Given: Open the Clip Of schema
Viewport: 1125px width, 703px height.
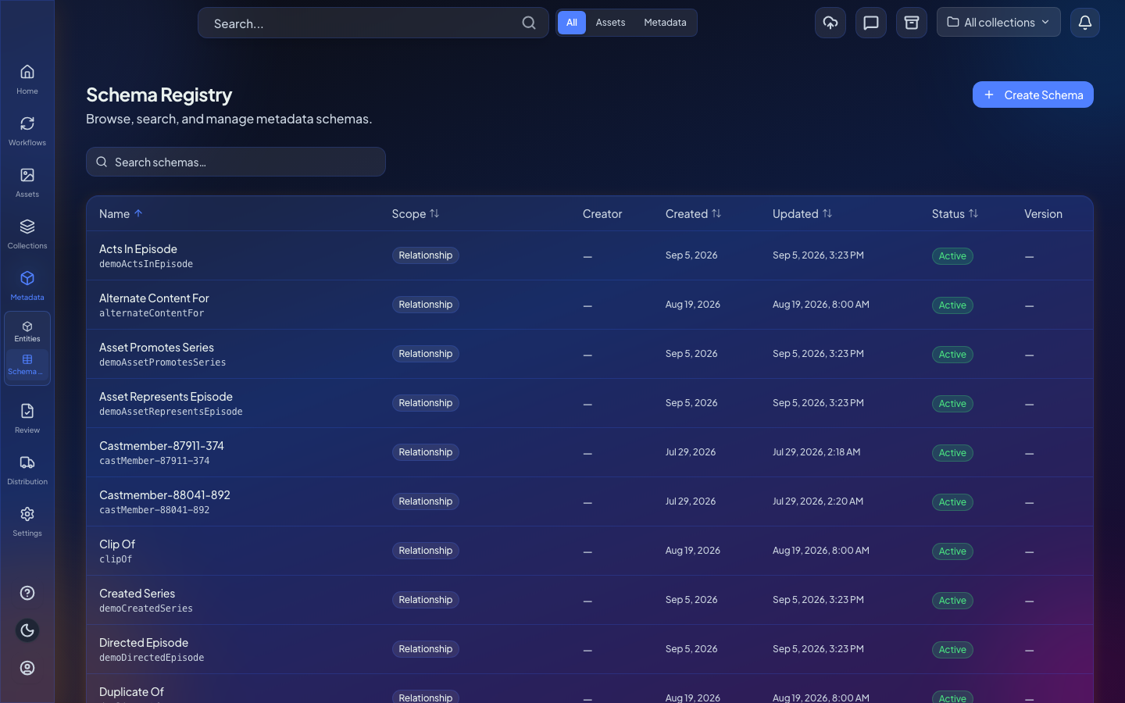Looking at the screenshot, I should coord(117,544).
